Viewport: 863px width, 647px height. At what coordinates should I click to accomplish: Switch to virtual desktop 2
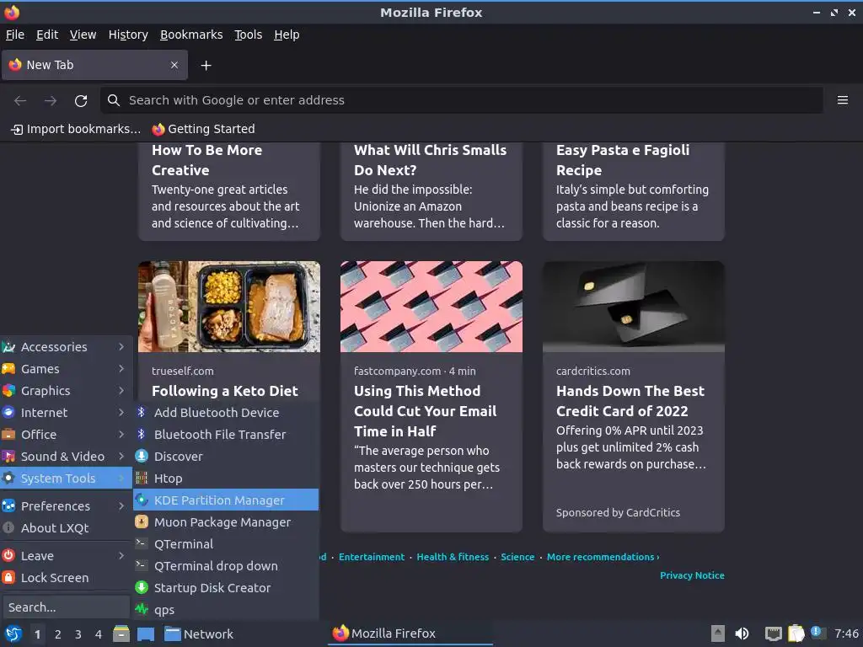point(58,634)
